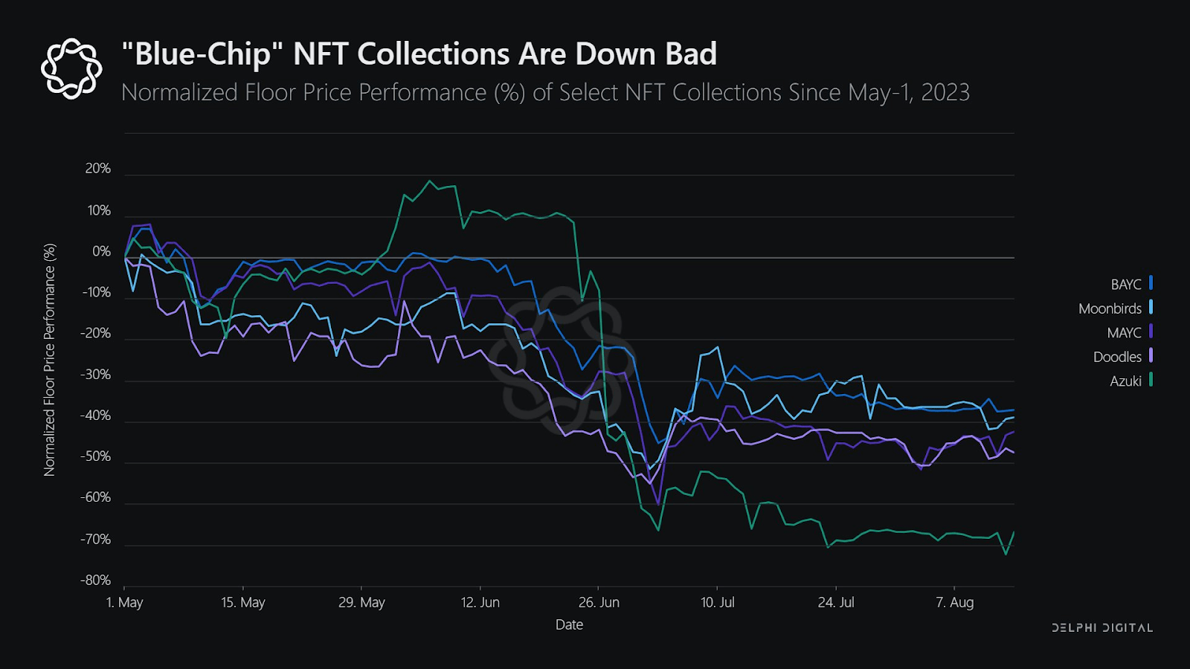This screenshot has height=669, width=1190.
Task: Click the "Blue-Chip" NFT Collections chart title
Action: point(419,54)
